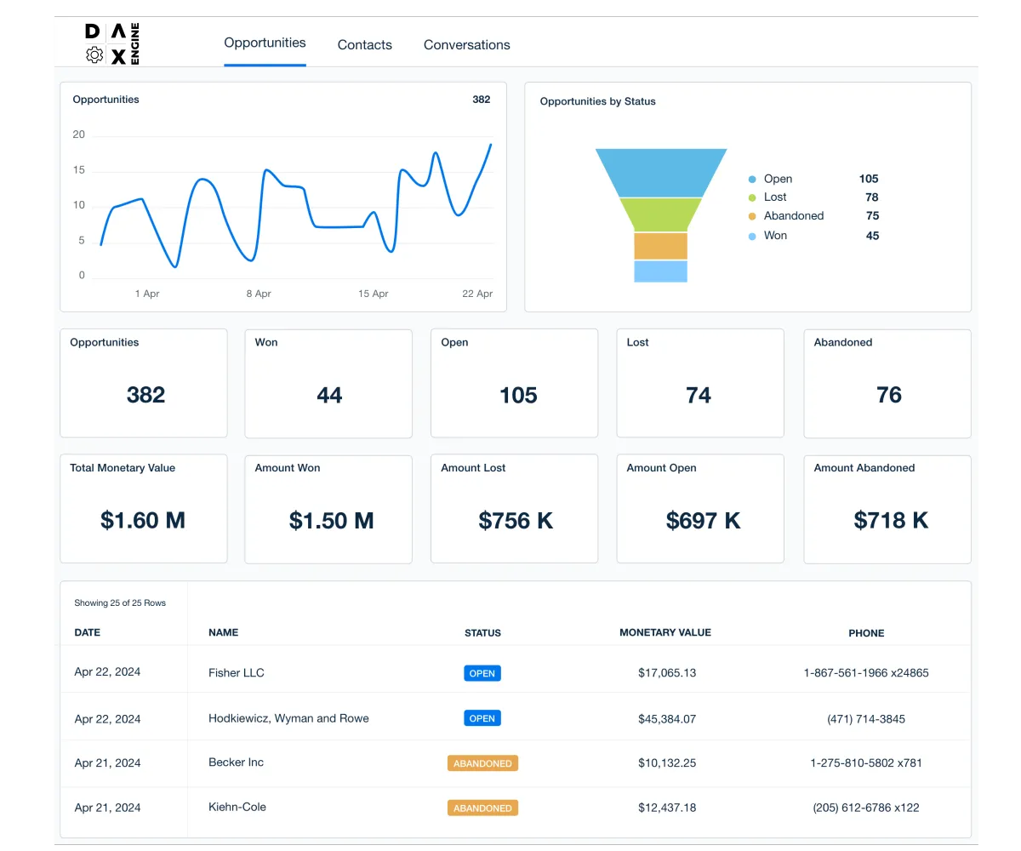This screenshot has height=851, width=1021.
Task: Sort by the NAME column header
Action: point(224,632)
